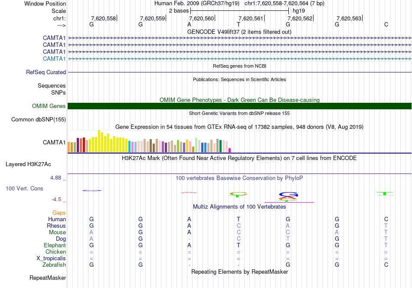Click the T base in the reference sequence row
412x288 pixels.
click(x=239, y=24)
